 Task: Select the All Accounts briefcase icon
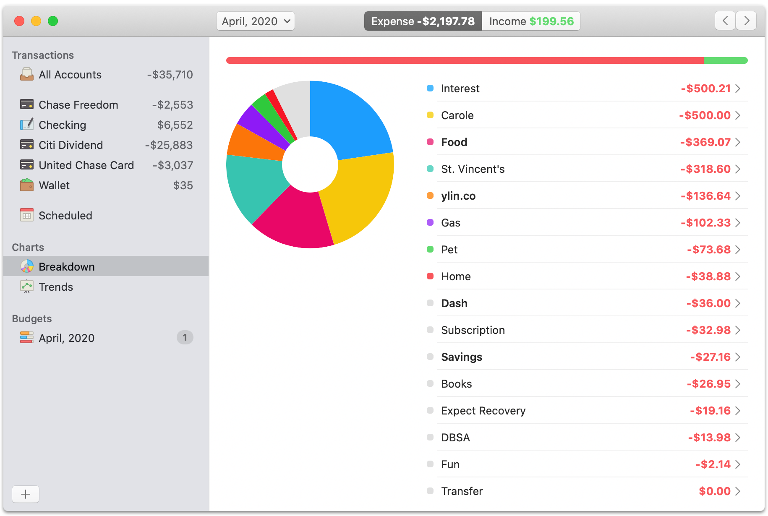[26, 74]
